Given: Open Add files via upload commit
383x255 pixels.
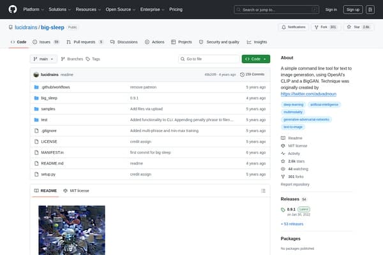Looking at the screenshot, I should click(x=146, y=109).
